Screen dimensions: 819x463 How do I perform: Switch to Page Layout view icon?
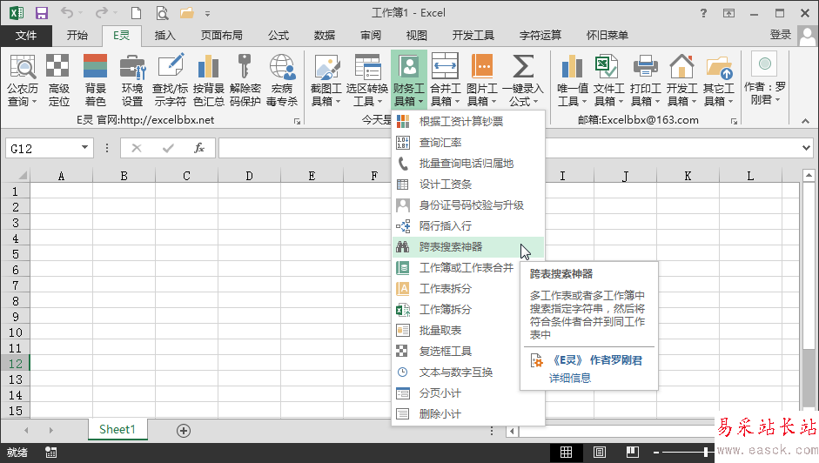(x=599, y=452)
